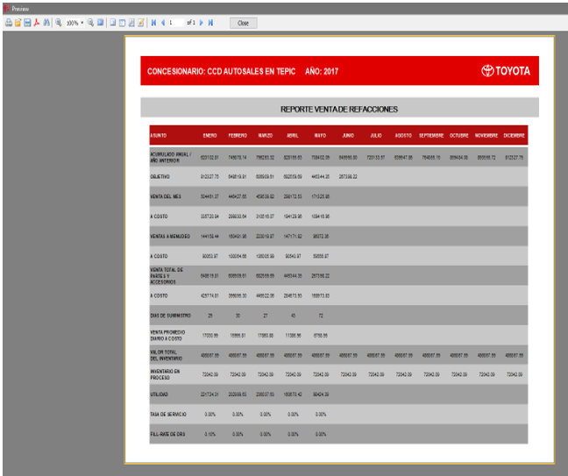
Task: Edit the current page with the pencil icon
Action: point(141,23)
